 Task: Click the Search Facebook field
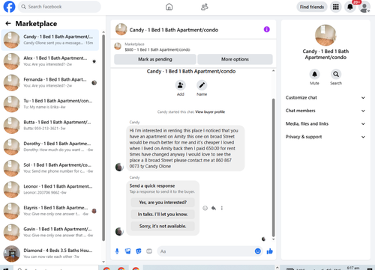tap(59, 7)
